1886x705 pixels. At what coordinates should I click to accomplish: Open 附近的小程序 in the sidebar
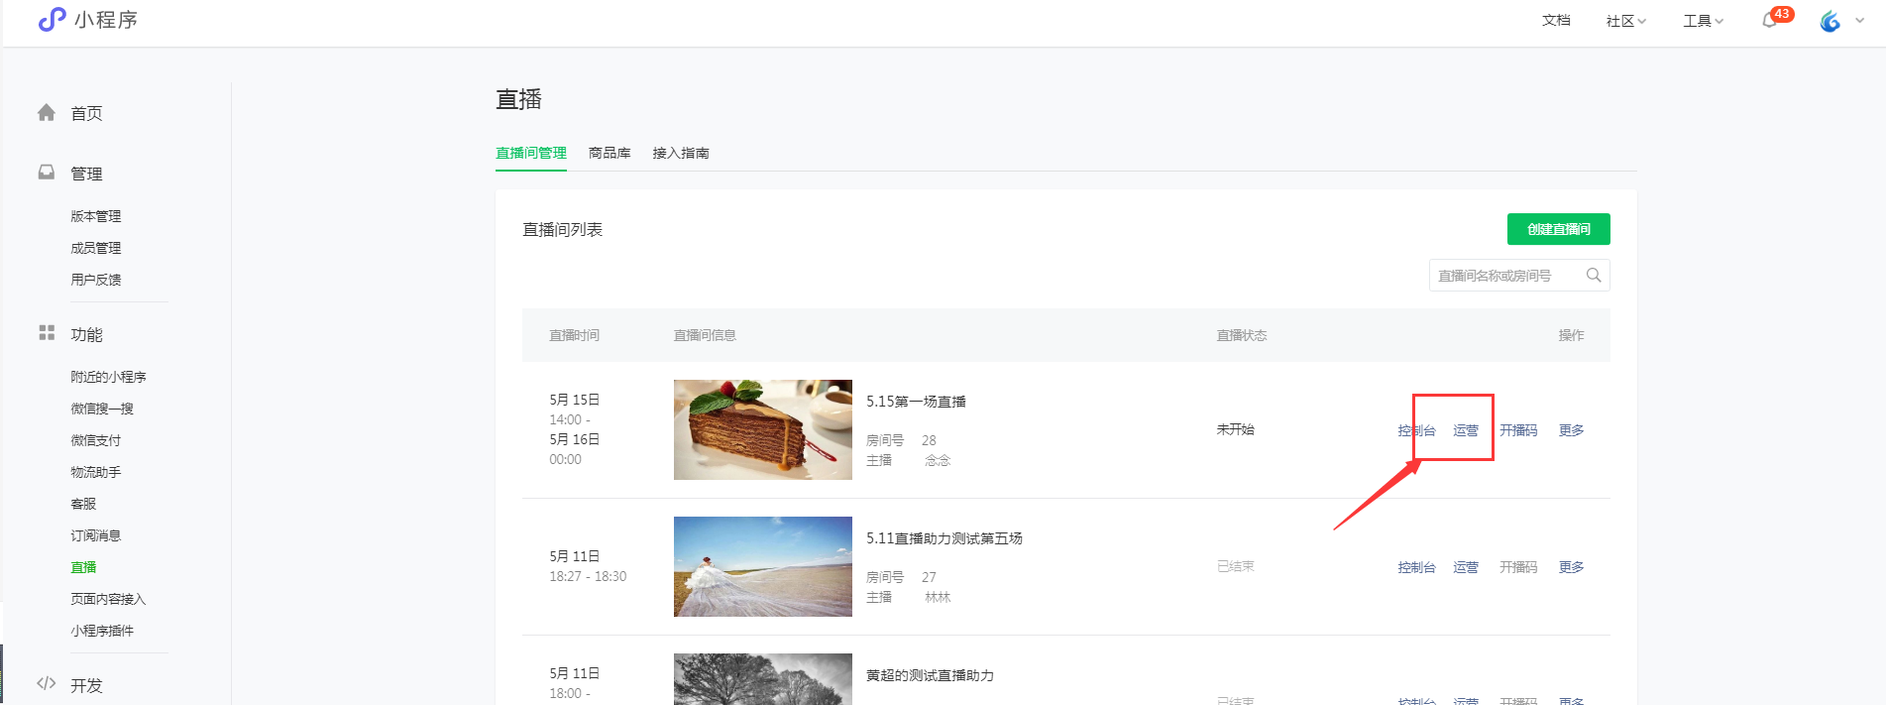[x=108, y=377]
